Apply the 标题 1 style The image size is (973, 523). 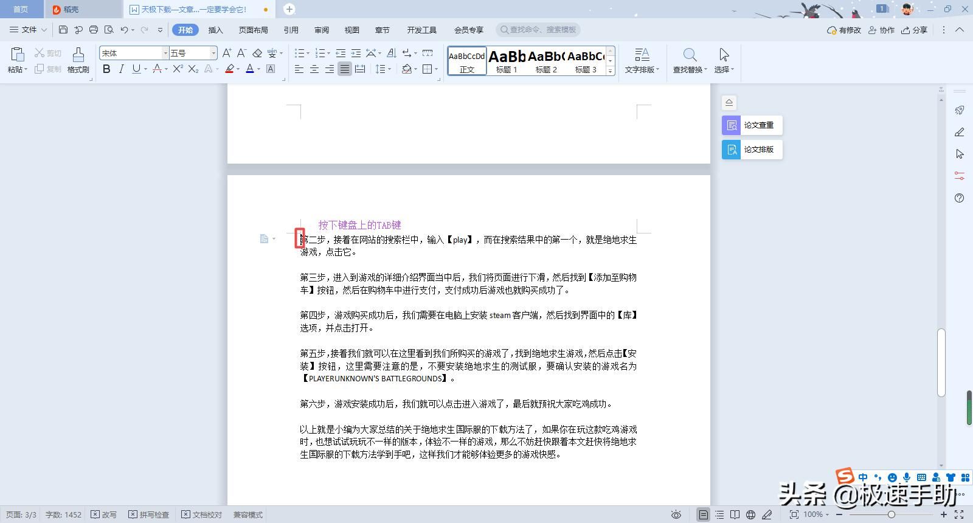[507, 61]
